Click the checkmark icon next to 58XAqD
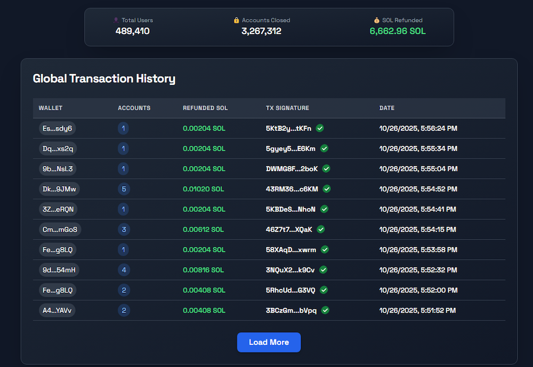Viewport: 533px width, 367px height. 325,250
